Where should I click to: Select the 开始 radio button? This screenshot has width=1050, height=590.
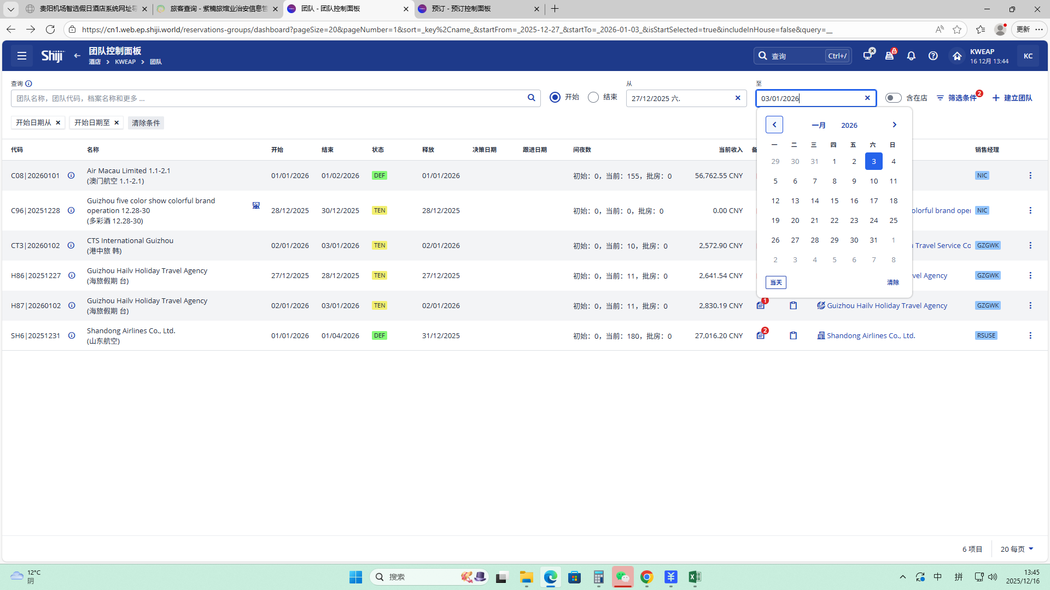pyautogui.click(x=555, y=97)
